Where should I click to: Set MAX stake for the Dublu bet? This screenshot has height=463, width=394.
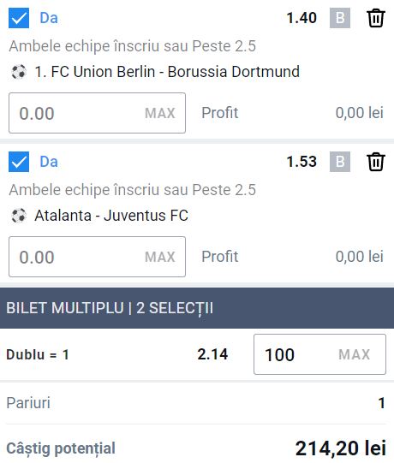[354, 354]
